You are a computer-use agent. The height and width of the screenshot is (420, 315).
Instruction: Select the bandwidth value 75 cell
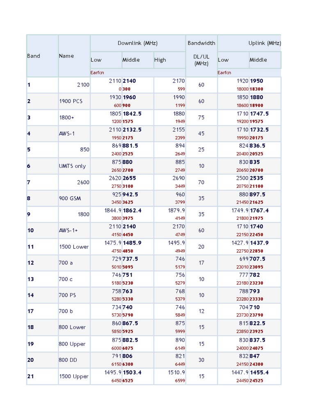[x=201, y=118]
